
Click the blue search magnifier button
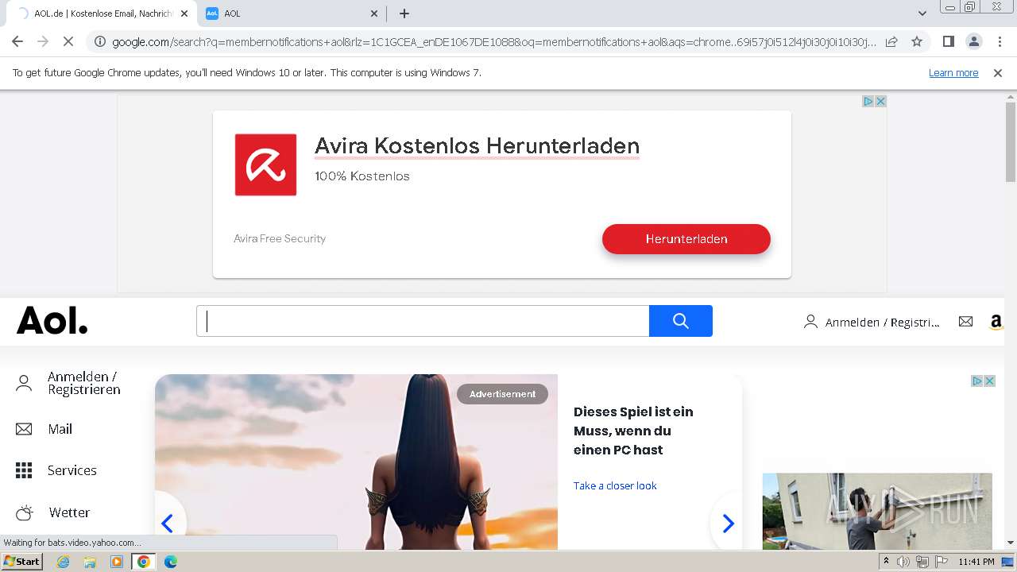[681, 321]
